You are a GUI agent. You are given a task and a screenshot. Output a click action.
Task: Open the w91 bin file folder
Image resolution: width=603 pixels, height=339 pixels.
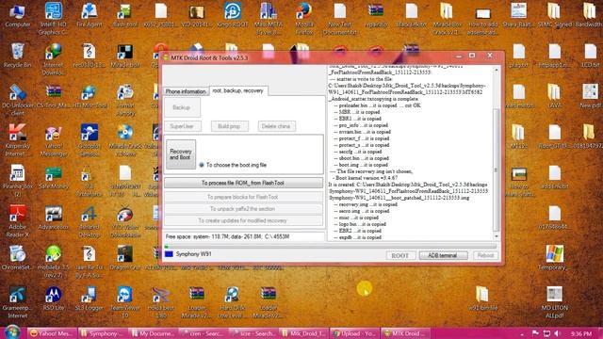[482, 299]
